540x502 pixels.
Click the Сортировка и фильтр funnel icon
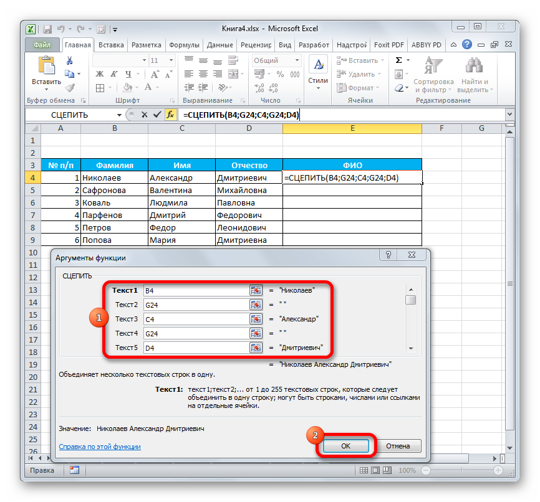pyautogui.click(x=433, y=67)
